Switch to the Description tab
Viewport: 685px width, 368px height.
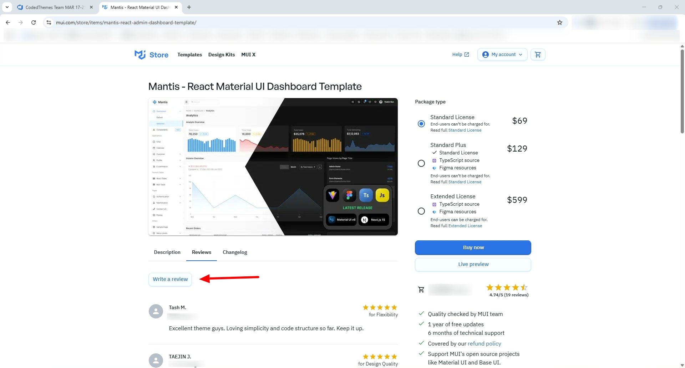[x=167, y=252]
